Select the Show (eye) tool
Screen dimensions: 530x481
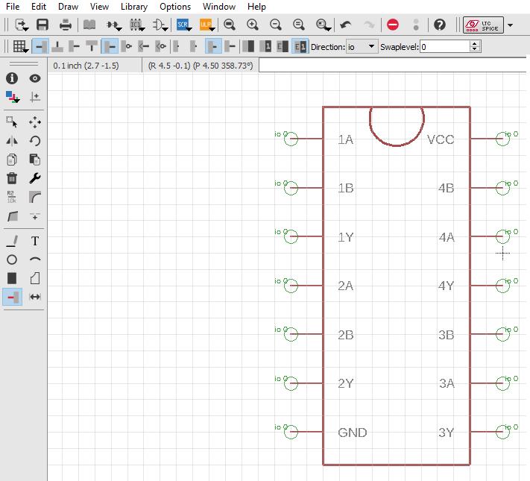click(35, 78)
